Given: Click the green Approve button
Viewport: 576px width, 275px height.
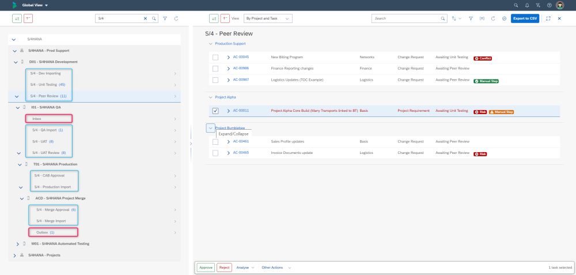Looking at the screenshot, I should click(x=206, y=268).
